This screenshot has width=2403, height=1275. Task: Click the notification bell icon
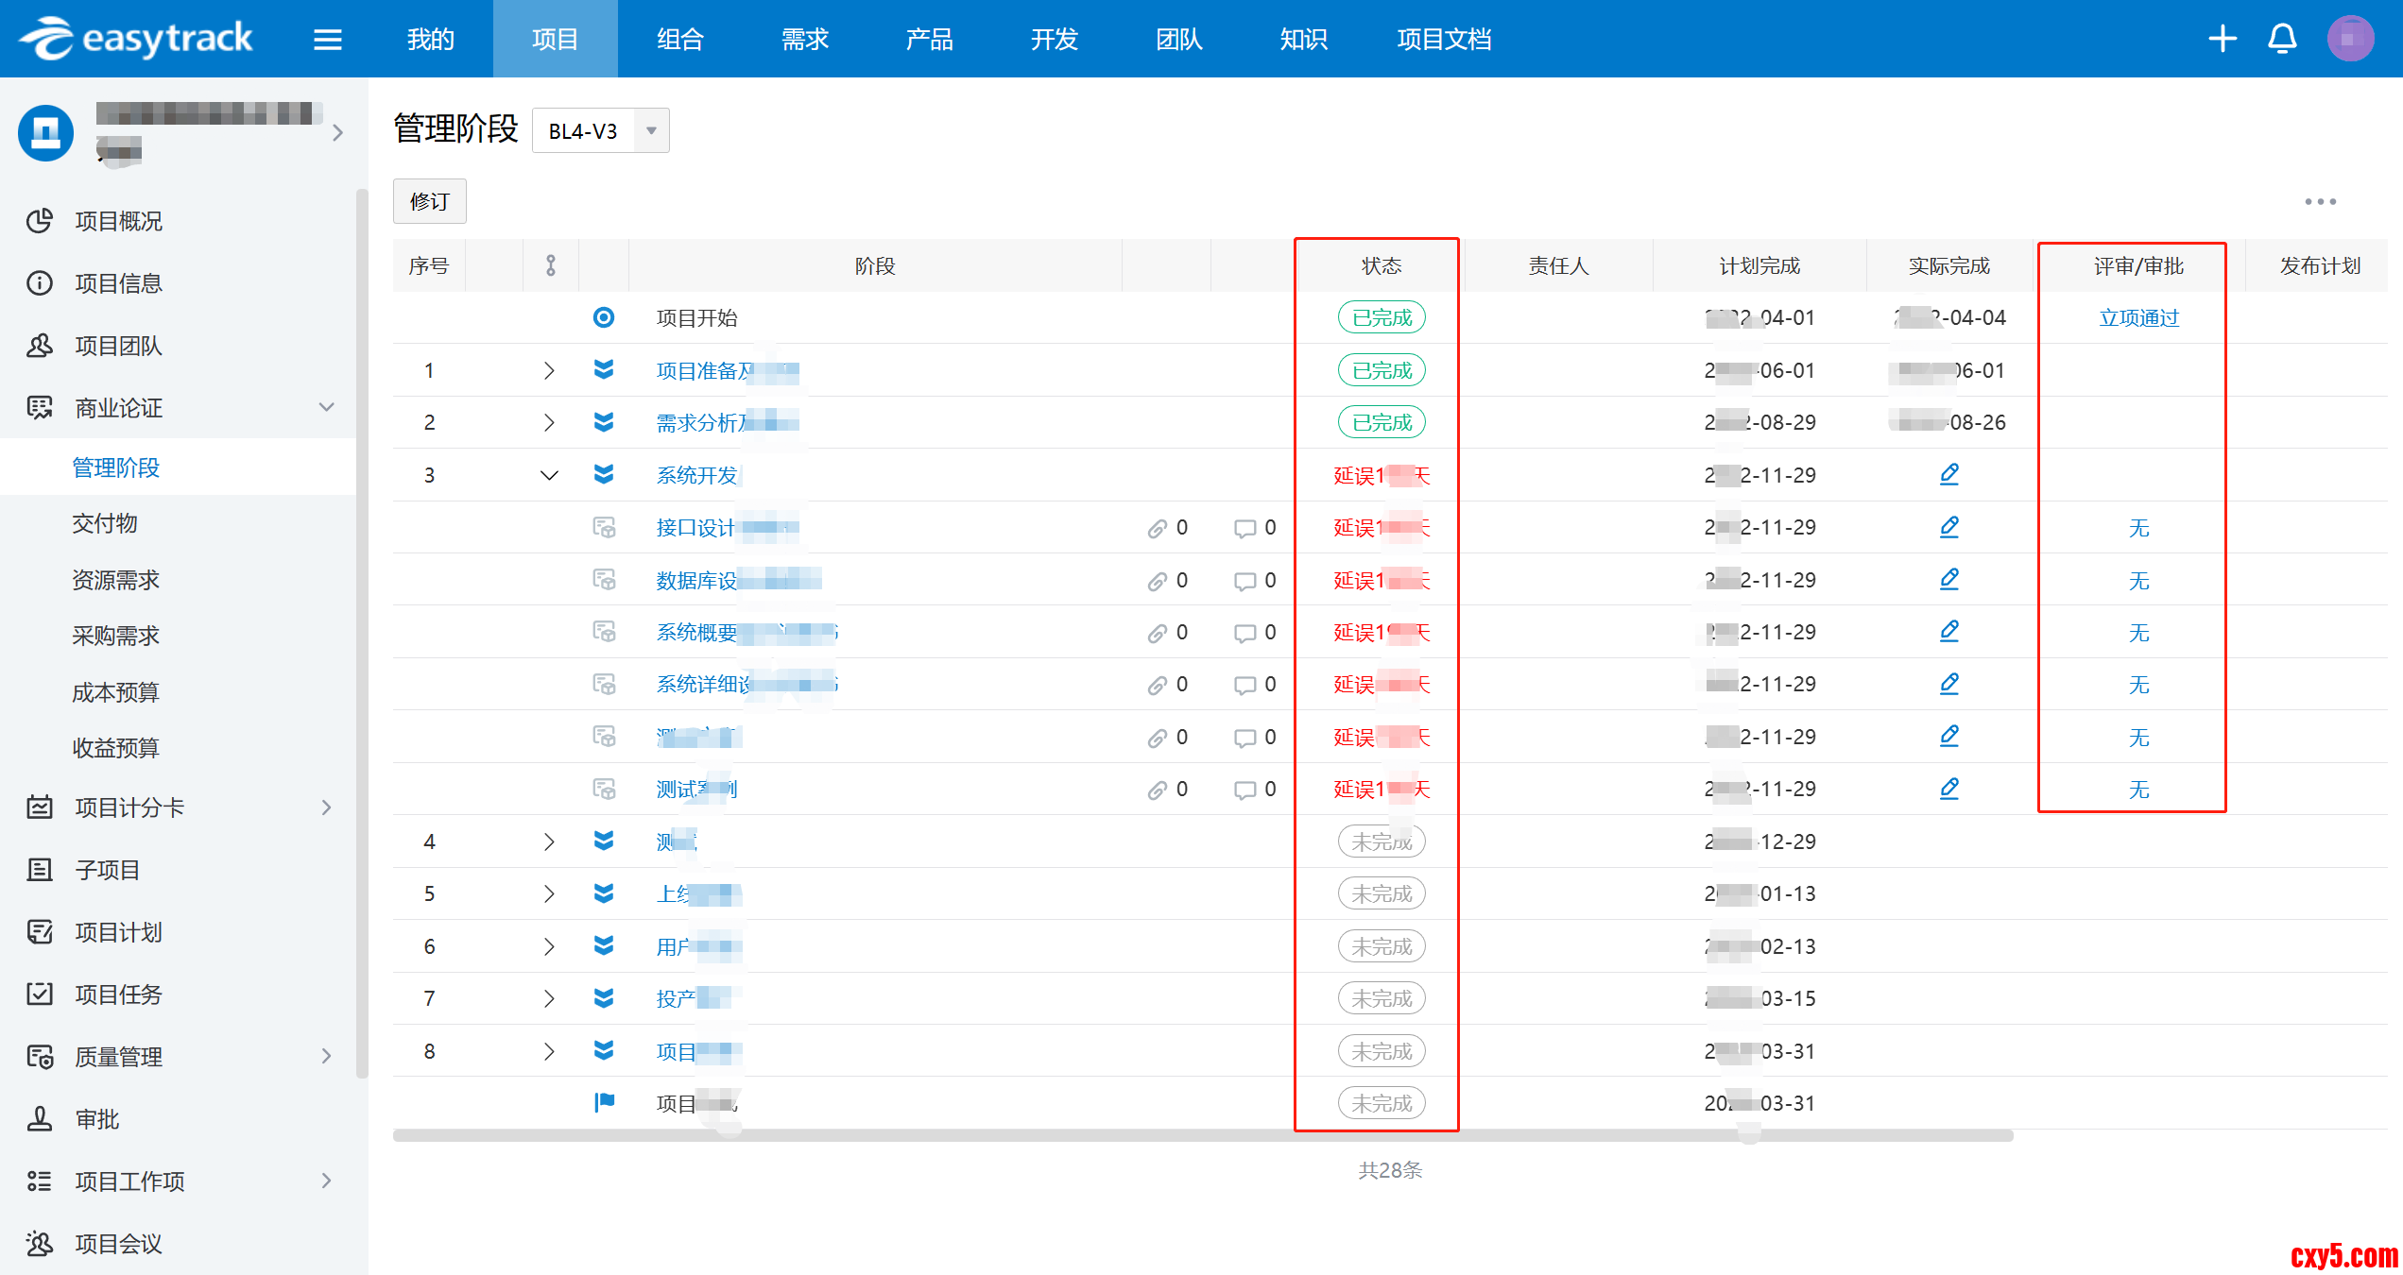[x=2282, y=39]
